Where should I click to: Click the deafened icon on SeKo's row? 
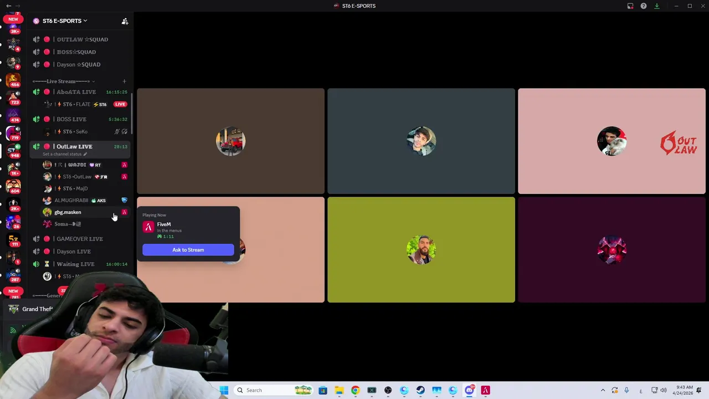click(124, 131)
